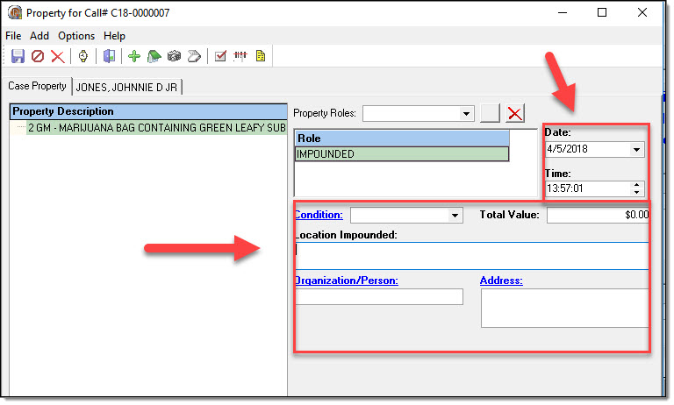Click the red X delete toolbar icon
Image resolution: width=674 pixels, height=405 pixels.
57,56
